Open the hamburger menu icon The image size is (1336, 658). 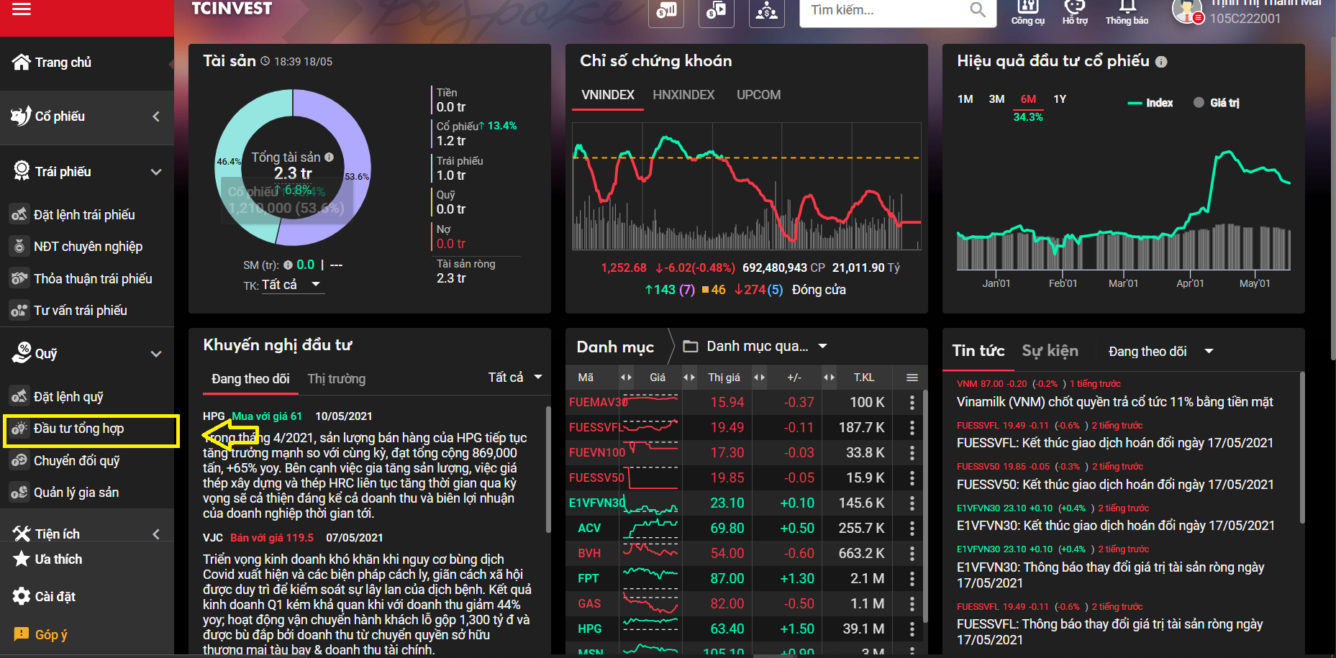pyautogui.click(x=22, y=9)
